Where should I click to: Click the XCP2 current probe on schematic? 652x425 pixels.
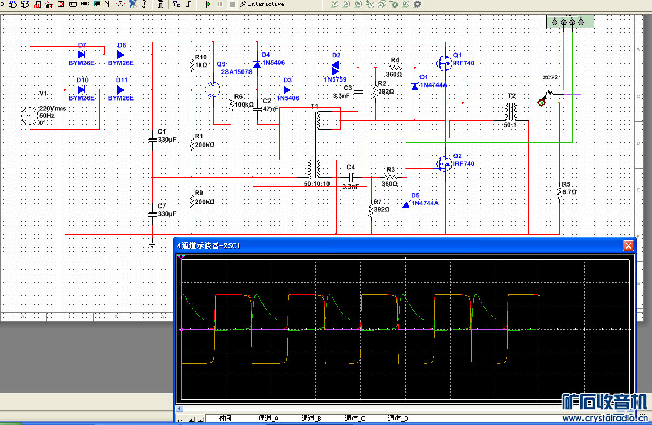point(542,102)
